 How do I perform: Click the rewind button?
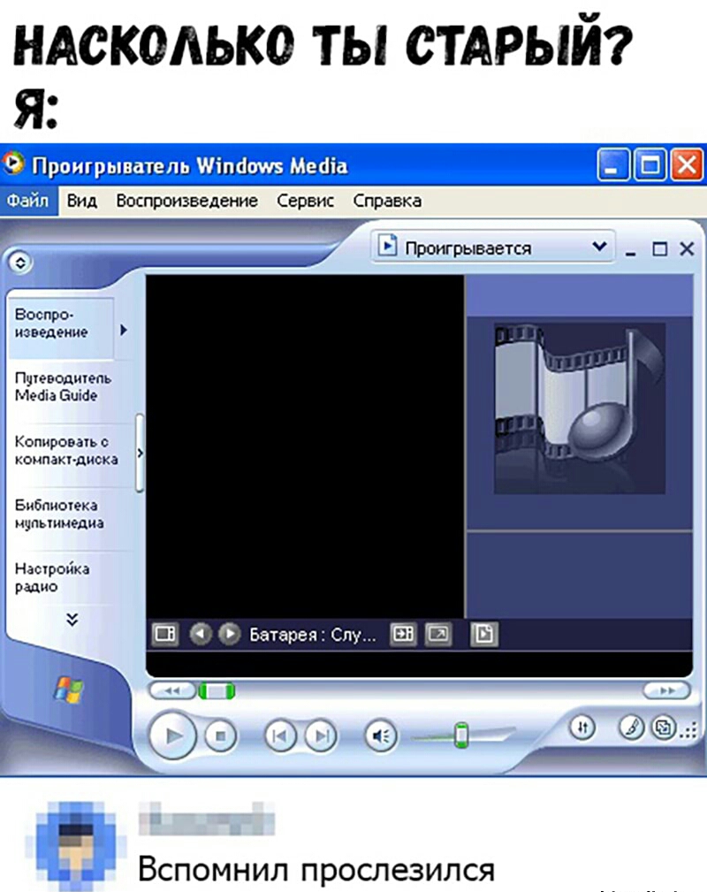tap(172, 690)
